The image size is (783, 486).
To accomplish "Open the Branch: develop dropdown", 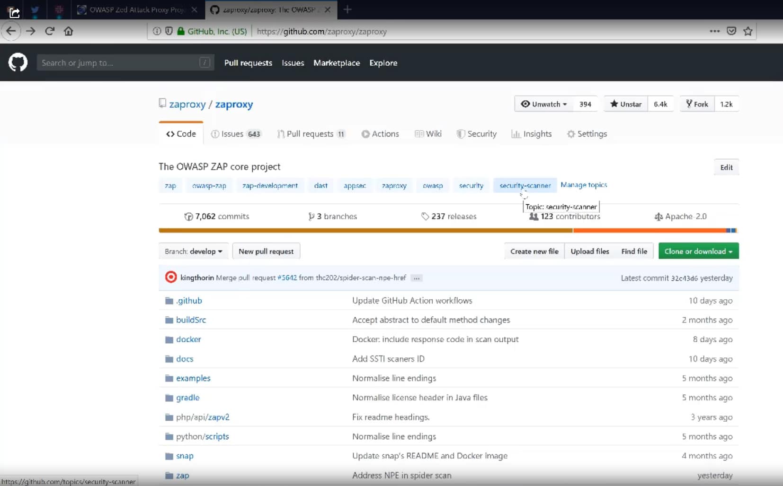I will (x=194, y=251).
